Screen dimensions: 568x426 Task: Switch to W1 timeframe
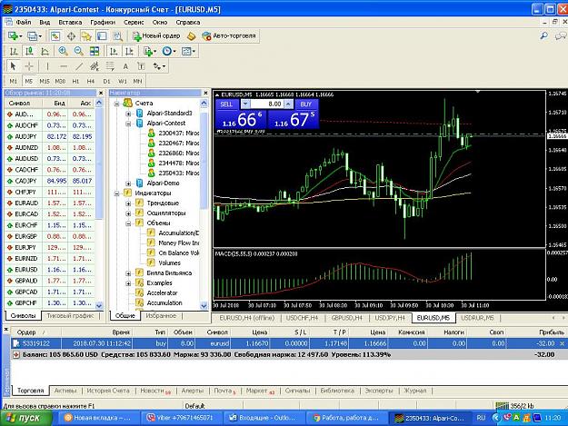coord(123,81)
